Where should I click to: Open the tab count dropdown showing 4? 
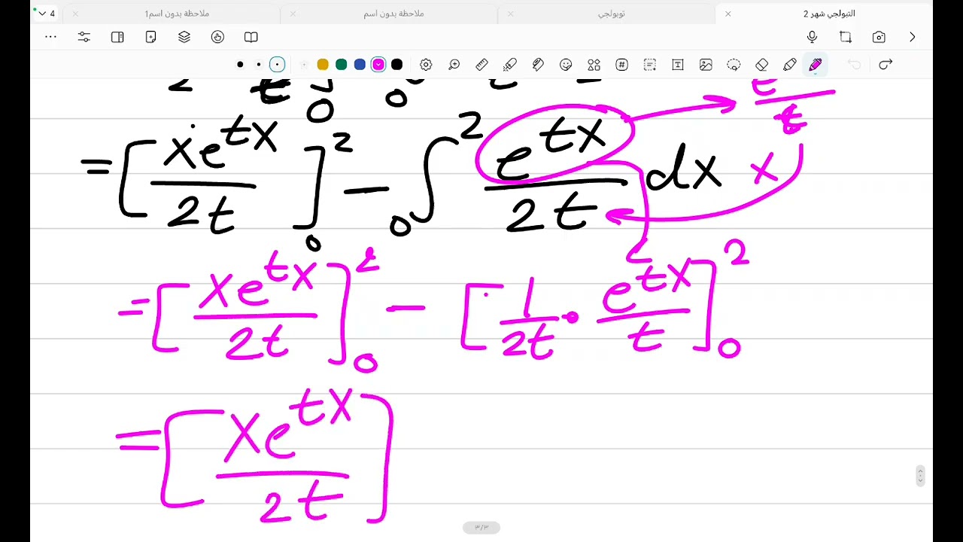click(46, 14)
